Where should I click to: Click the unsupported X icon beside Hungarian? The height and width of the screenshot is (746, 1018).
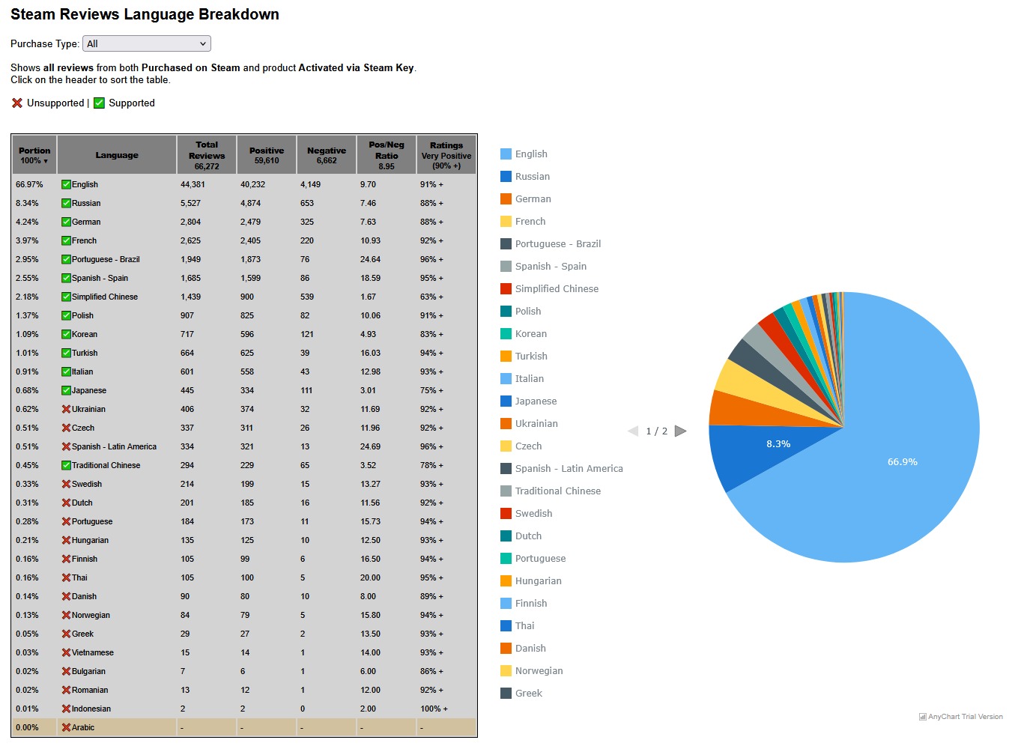(x=66, y=540)
